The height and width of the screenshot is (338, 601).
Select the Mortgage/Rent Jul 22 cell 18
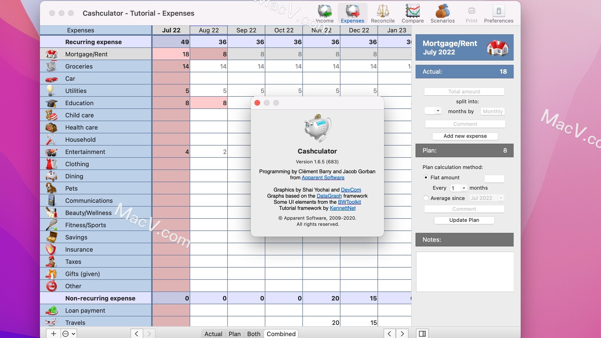point(171,54)
